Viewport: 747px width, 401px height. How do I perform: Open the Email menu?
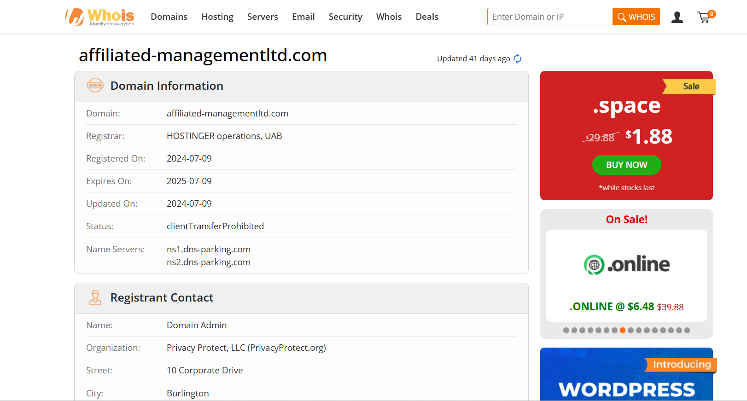303,17
